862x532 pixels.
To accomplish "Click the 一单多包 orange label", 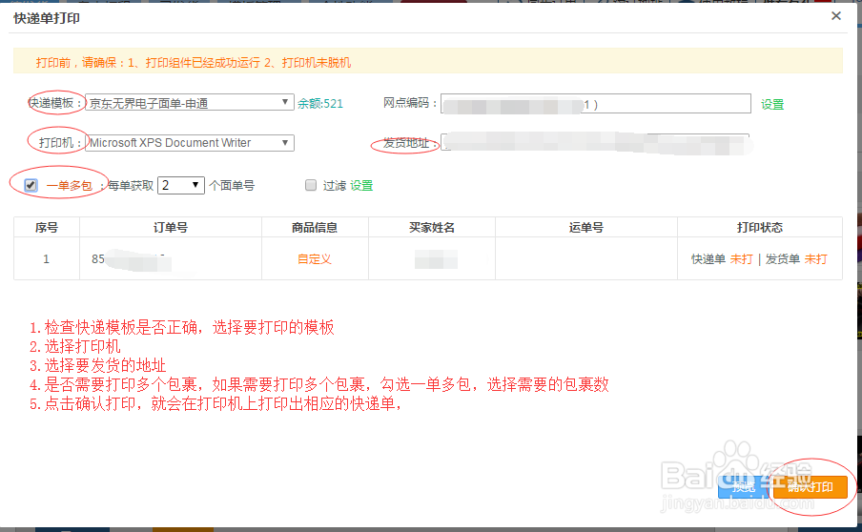I will point(70,186).
